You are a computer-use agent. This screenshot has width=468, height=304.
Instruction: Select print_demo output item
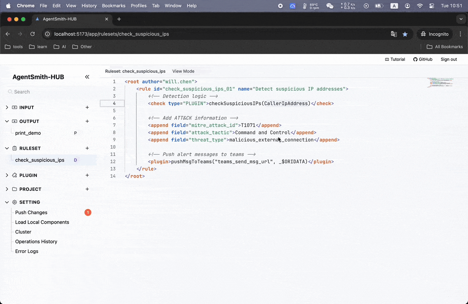28,133
